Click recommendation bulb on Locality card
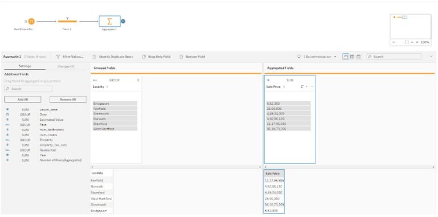 point(137,80)
